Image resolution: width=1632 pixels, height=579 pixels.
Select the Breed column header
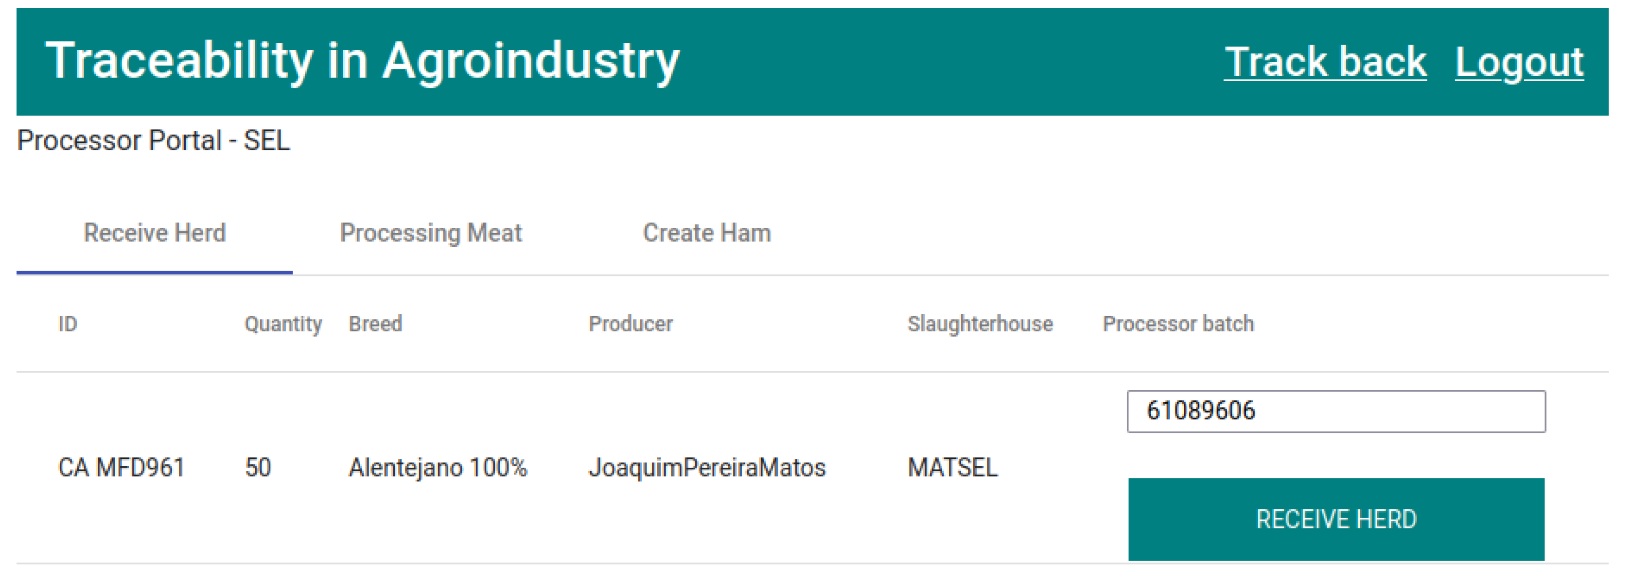(x=375, y=324)
